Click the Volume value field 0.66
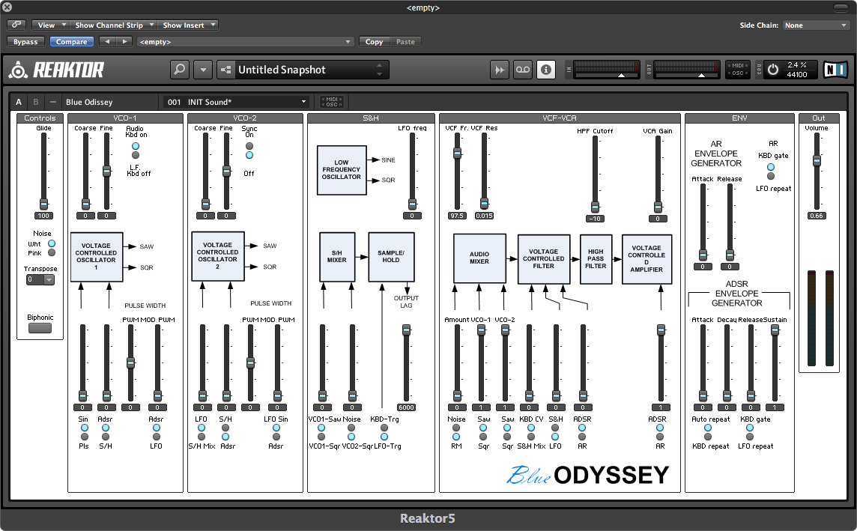 817,216
